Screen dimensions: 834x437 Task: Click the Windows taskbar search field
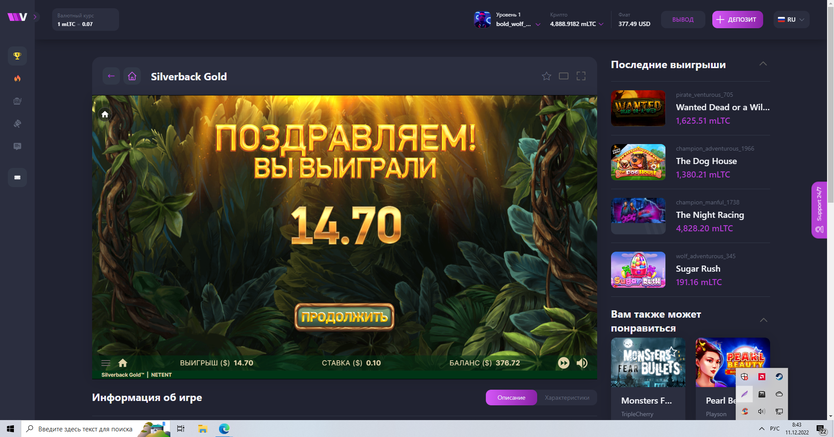point(96,429)
